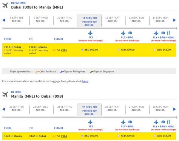This screenshot has width=179, height=141.
Task: Select AED 100.00 Fly fare for flight 7945
Action: (x=82, y=50)
